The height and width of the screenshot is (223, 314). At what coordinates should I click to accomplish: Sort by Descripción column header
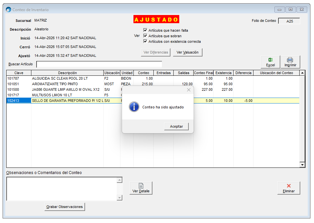67,73
